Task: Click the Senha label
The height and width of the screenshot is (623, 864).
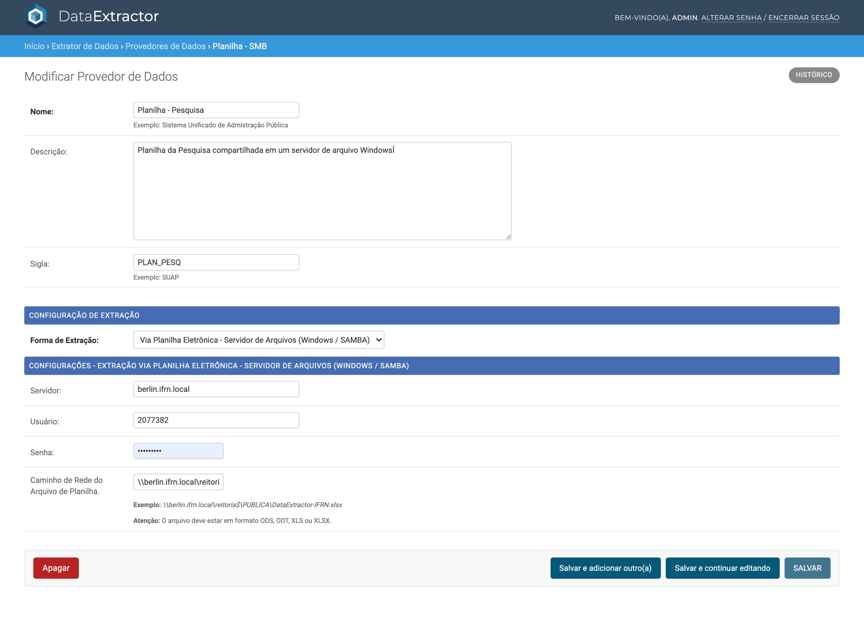Action: [x=42, y=452]
